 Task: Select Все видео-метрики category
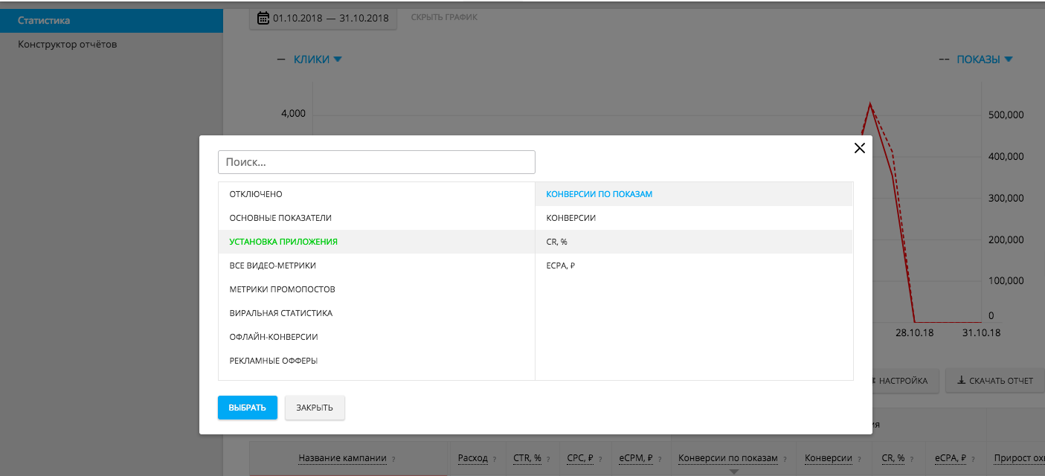(273, 266)
